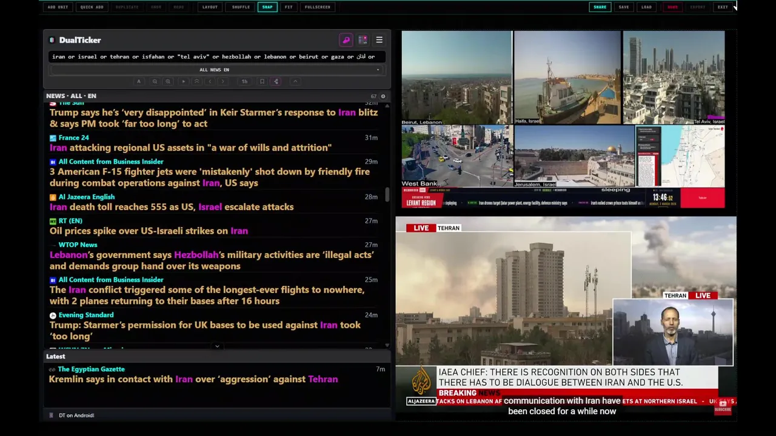
Task: Click the YouTube subscribe icon on Al Jazeera stream
Action: pos(723,406)
